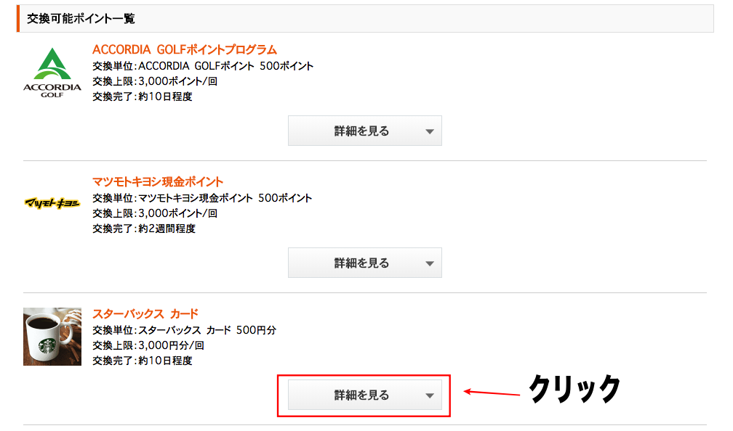Open the Starbucks coffee mug thumbnail
Screen dimensions: 733x431
(52, 337)
